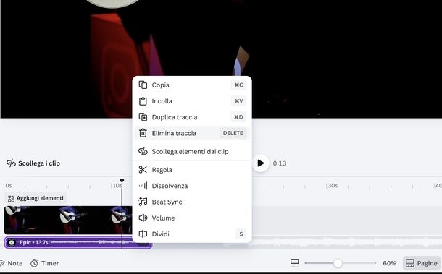Click the unlink icon next to Scollega i clip
This screenshot has height=274, width=442.
coord(11,163)
